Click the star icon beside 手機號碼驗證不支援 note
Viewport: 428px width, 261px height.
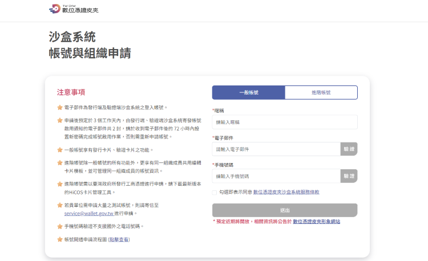click(60, 226)
